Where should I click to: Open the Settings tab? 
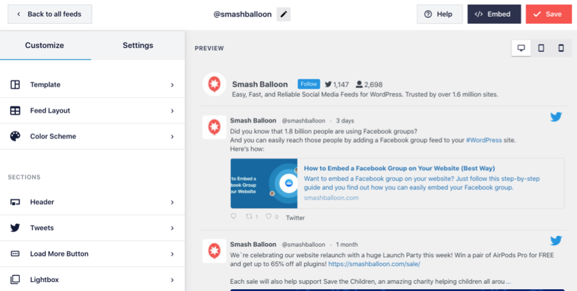point(138,46)
